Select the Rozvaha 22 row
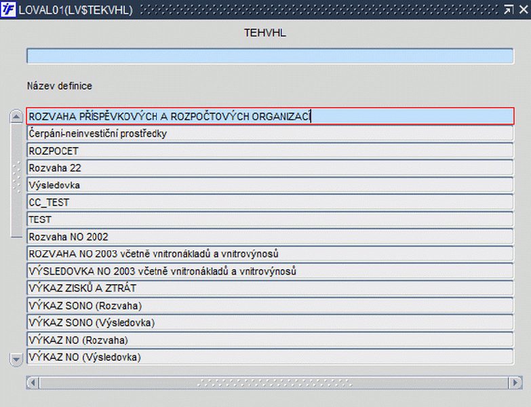This screenshot has width=531, height=407. click(x=270, y=168)
